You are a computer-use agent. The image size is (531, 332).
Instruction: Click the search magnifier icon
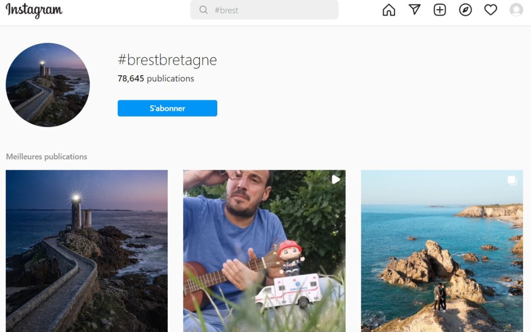click(x=203, y=10)
